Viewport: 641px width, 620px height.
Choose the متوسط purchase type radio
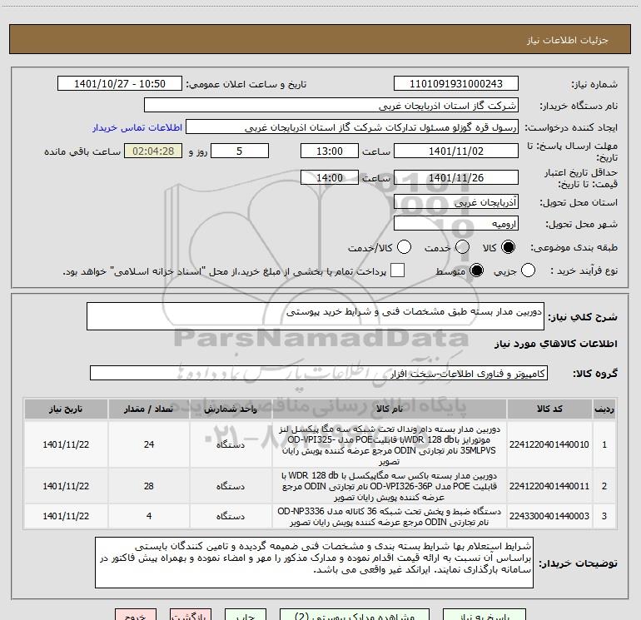(x=476, y=270)
